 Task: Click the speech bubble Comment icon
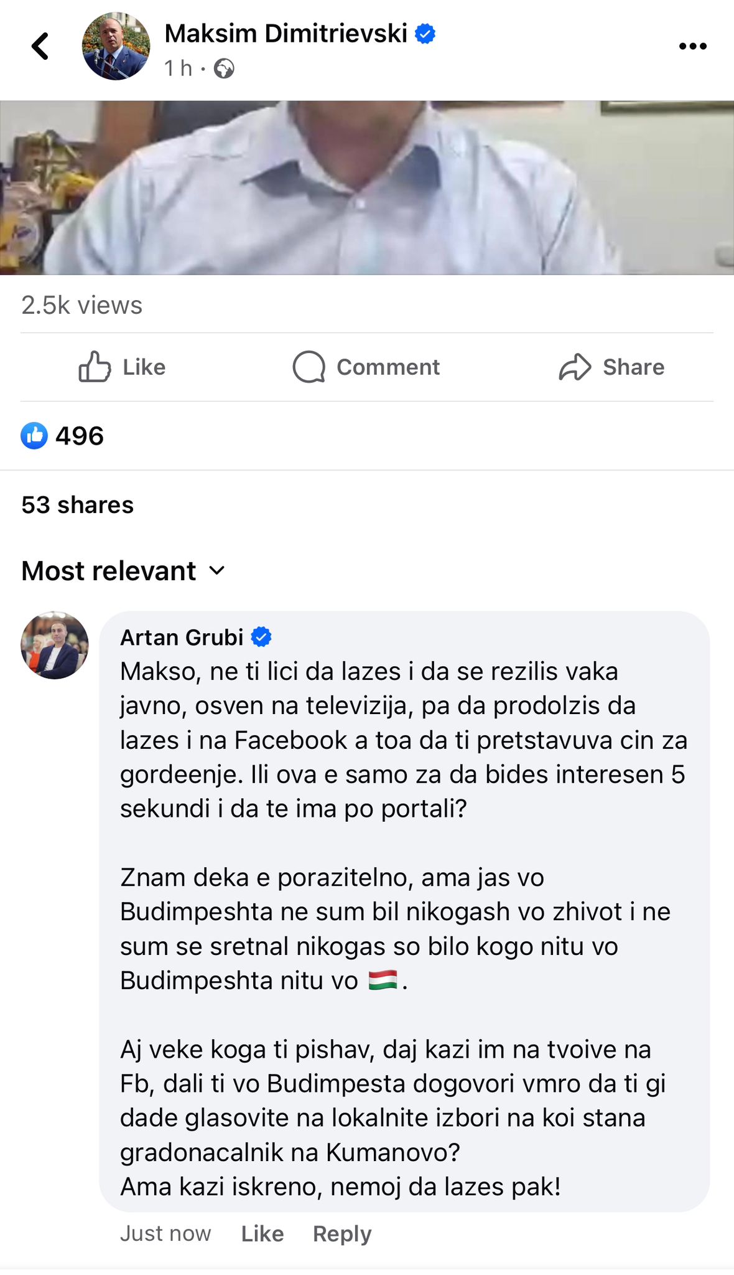point(309,367)
